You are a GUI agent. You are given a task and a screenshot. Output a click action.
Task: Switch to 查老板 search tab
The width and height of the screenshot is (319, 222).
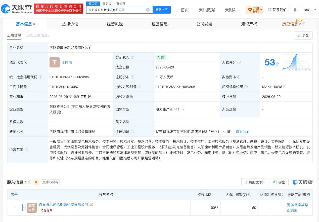[107, 4]
